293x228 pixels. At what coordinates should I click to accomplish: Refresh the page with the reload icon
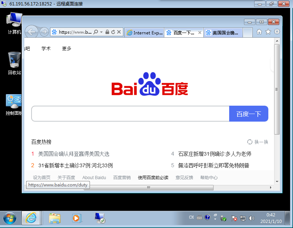pyautogui.click(x=113, y=32)
